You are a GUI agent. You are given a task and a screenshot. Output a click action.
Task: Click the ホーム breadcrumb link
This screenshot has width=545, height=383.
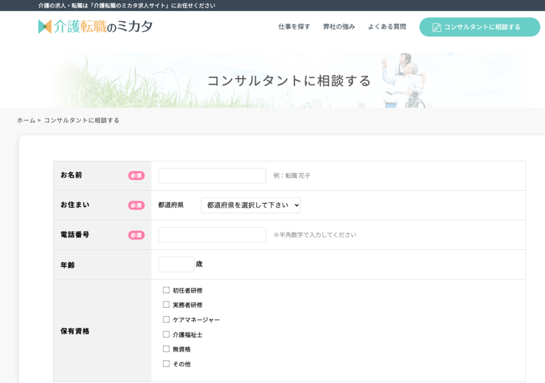(x=26, y=120)
